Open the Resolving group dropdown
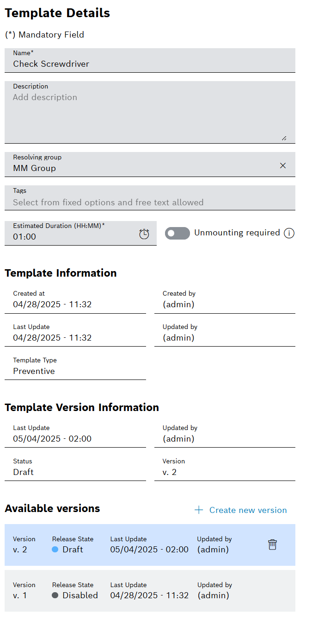The width and height of the screenshot is (312, 620). coord(150,164)
